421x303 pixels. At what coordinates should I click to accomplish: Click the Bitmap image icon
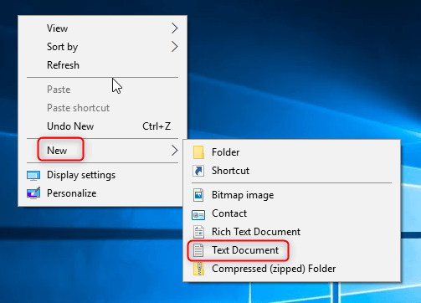click(x=198, y=195)
